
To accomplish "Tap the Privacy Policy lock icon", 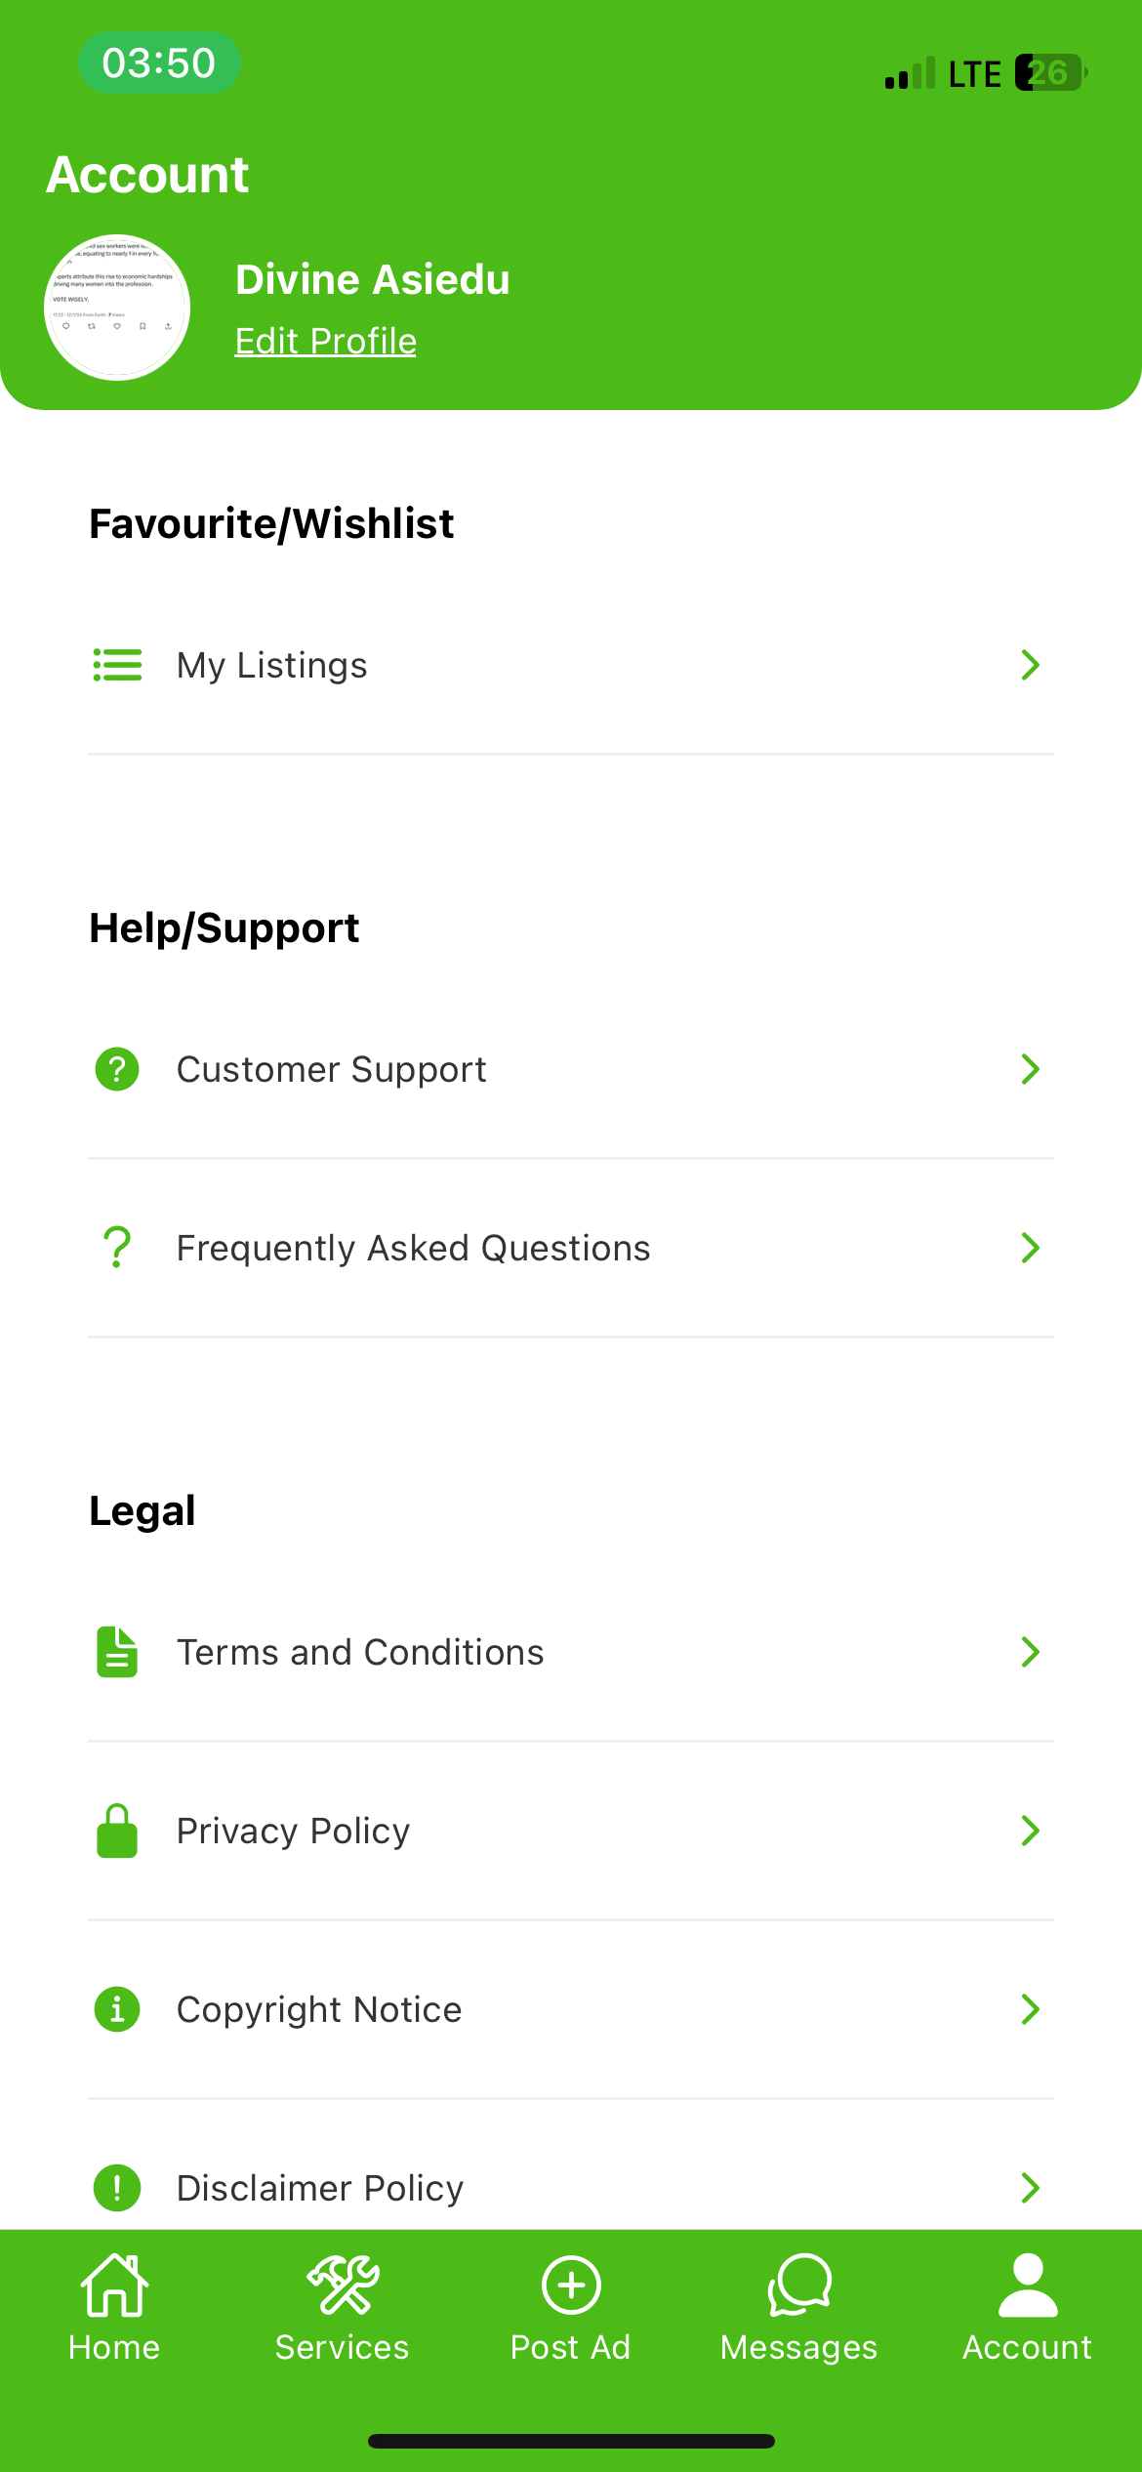I will [x=117, y=1831].
